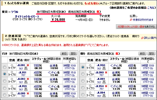Open seat map for flight JL091
Image resolution: width=157 pixels, height=100 pixels.
pos(21,65)
